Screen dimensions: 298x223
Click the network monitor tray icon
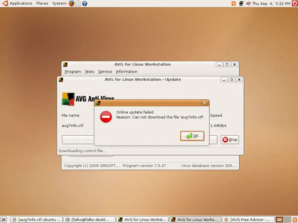pos(241,3)
